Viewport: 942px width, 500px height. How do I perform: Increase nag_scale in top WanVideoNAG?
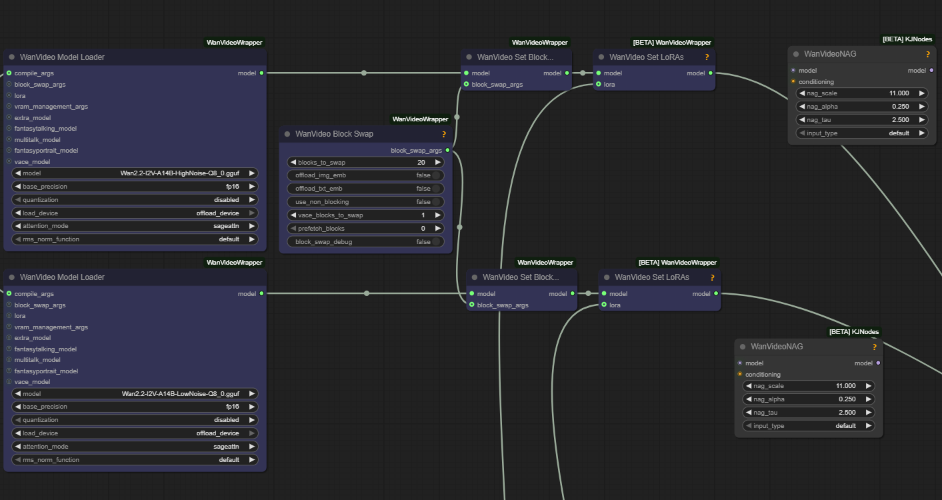(x=921, y=93)
